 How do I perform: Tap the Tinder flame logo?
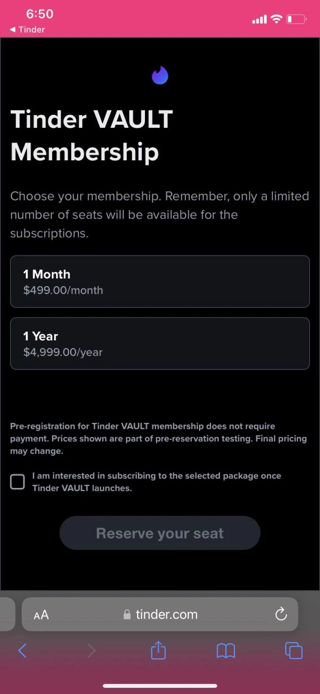[x=160, y=75]
